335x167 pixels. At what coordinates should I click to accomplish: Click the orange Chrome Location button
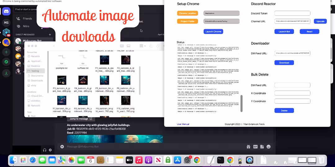click(x=187, y=13)
